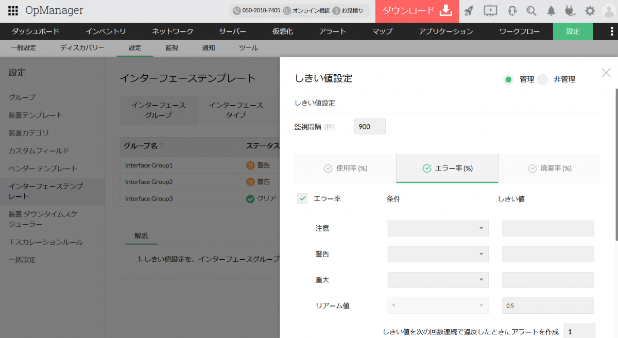Click the headset support icon
Image resolution: width=618 pixels, height=338 pixels.
(512, 11)
